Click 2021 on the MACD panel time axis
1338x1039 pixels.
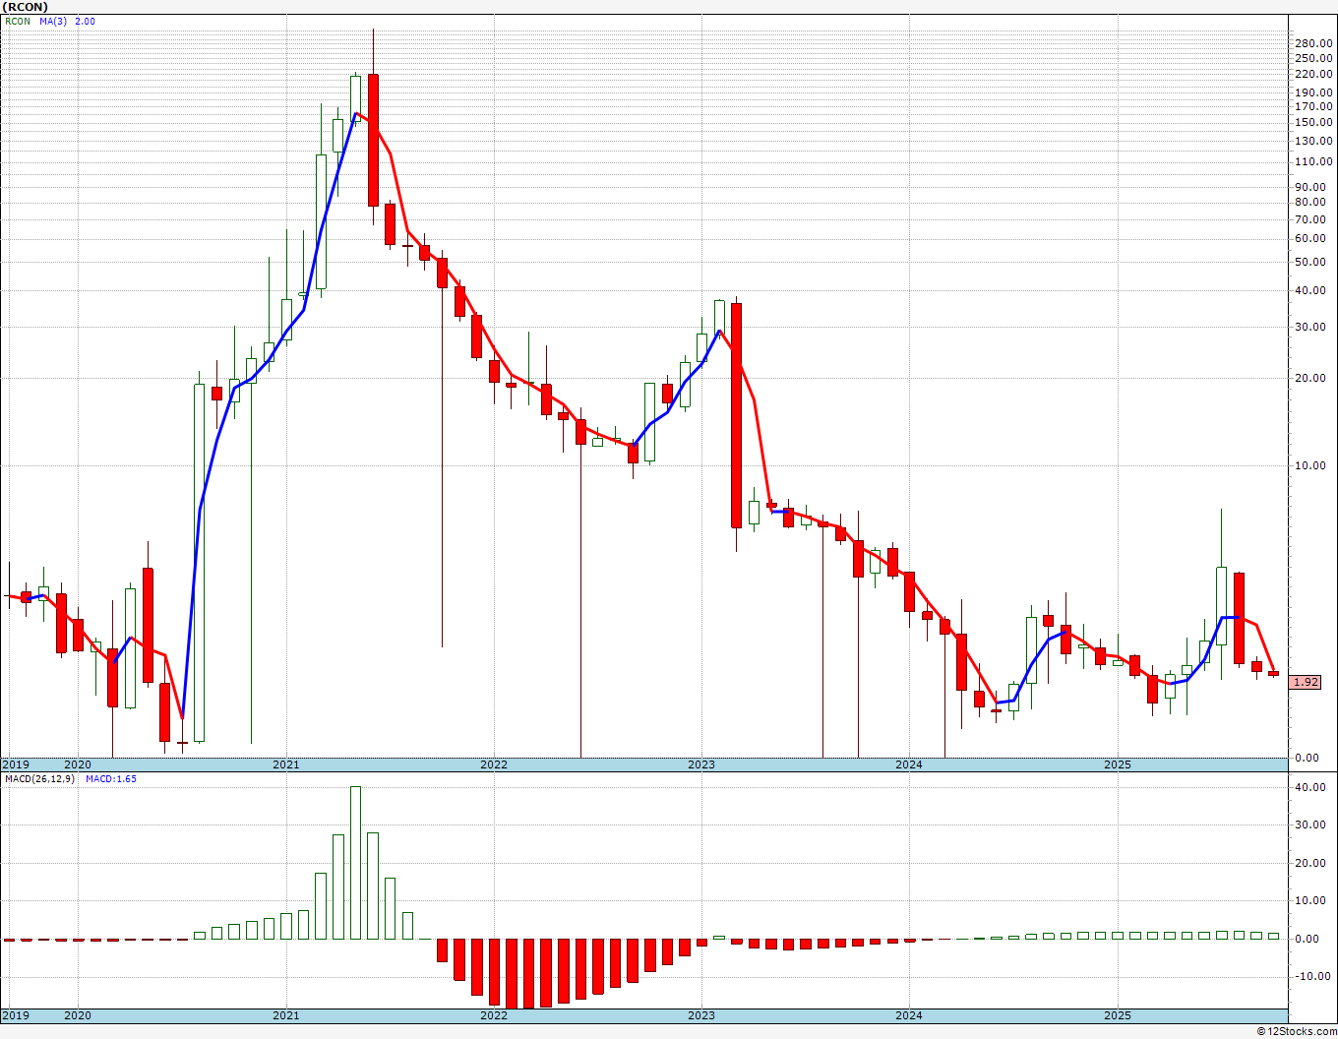[285, 1015]
